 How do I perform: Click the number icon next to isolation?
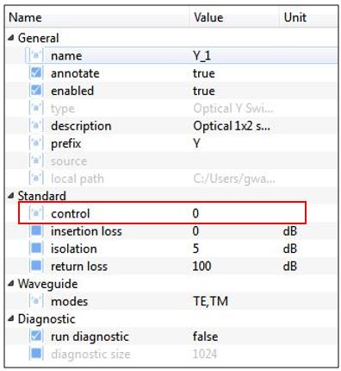36,248
